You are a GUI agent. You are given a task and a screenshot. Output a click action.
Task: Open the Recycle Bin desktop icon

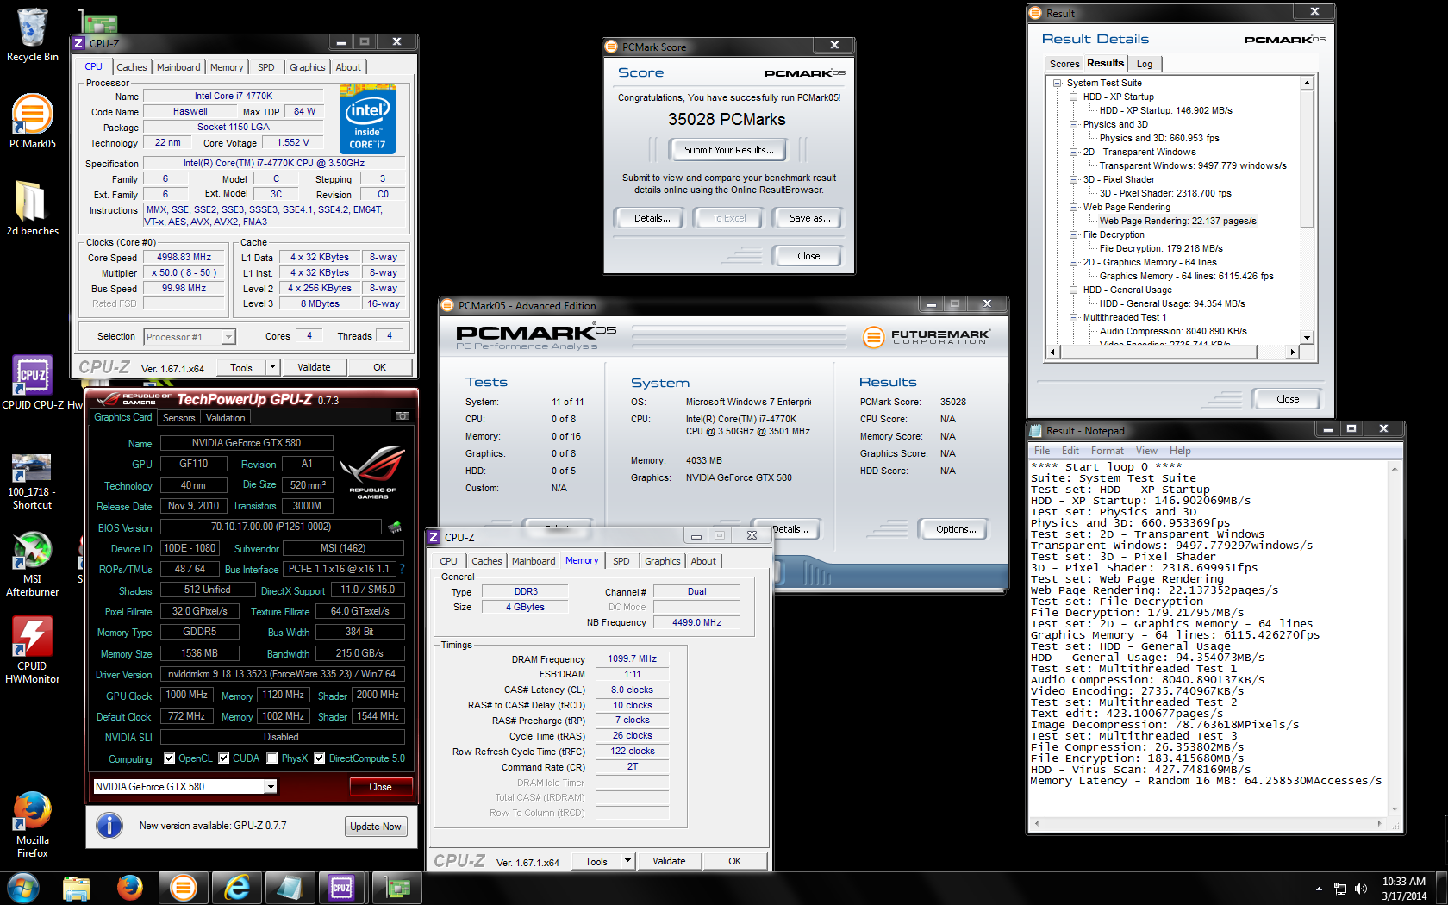[x=33, y=34]
